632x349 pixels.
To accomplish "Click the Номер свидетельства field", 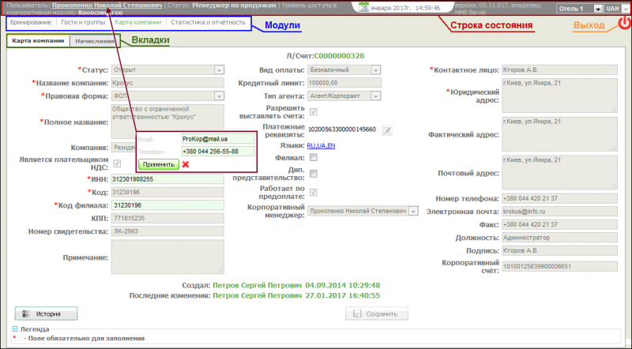I will point(167,231).
